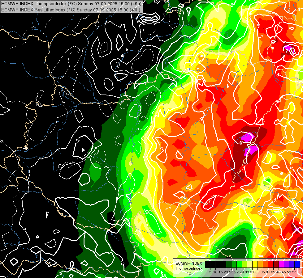Image resolution: width=303 pixels, height=278 pixels.
Task: Select the purple 45–50 legend swatch
Action: (x=287, y=264)
